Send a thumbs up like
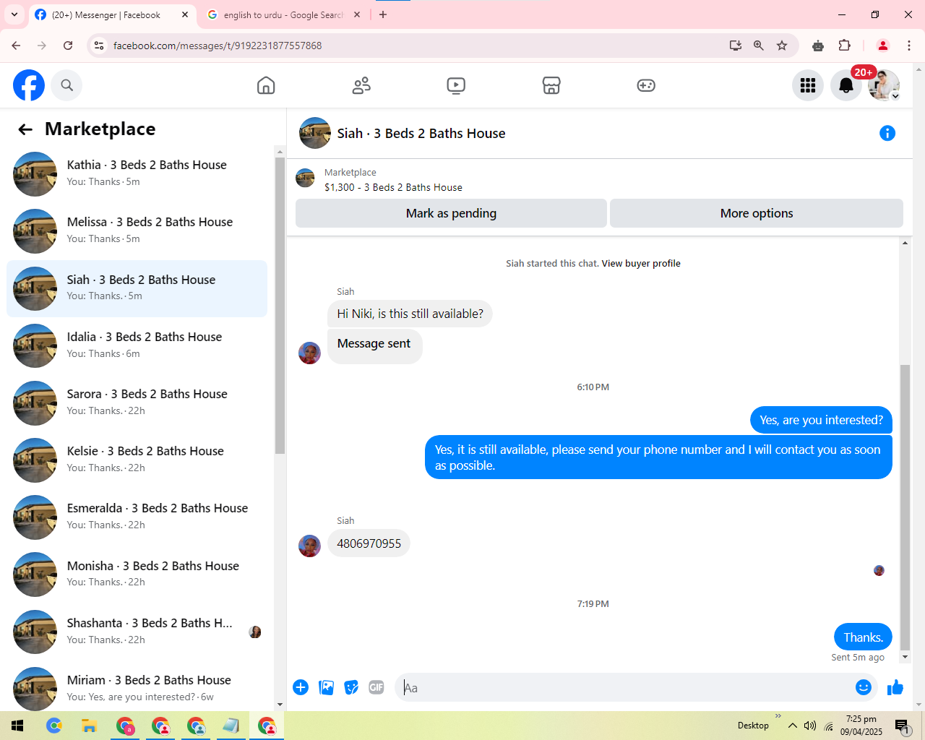925x740 pixels. pos(895,687)
